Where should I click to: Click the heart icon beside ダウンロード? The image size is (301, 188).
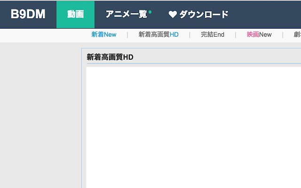click(x=173, y=15)
